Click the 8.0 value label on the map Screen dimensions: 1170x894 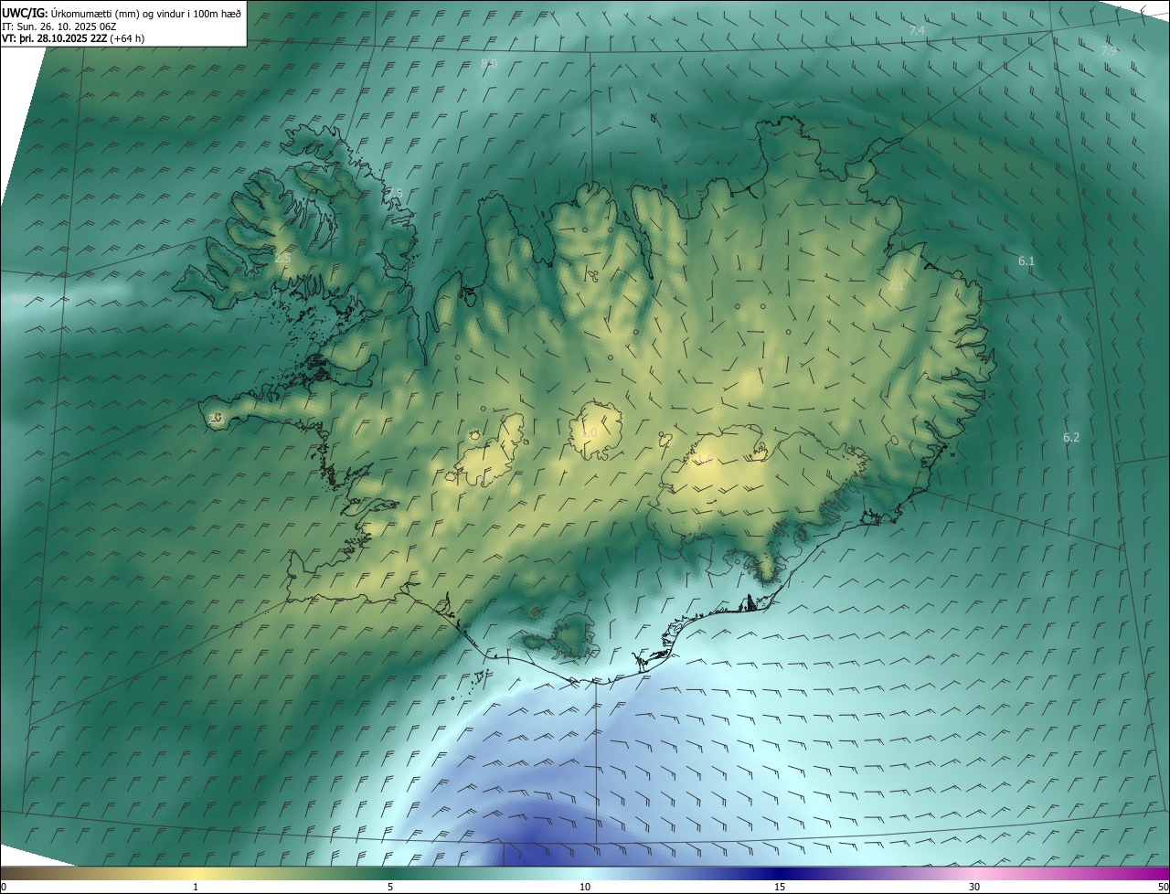489,63
